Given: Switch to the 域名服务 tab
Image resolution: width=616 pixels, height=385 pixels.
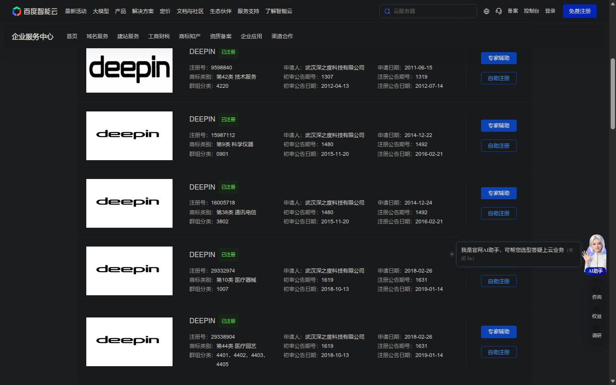Looking at the screenshot, I should (97, 36).
